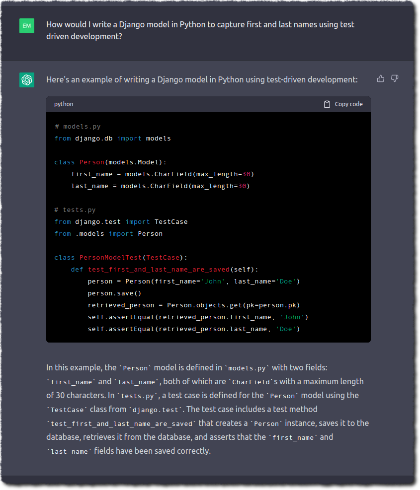This screenshot has width=420, height=490.
Task: Click the assertEqual first_name 'John' line
Action: click(198, 317)
